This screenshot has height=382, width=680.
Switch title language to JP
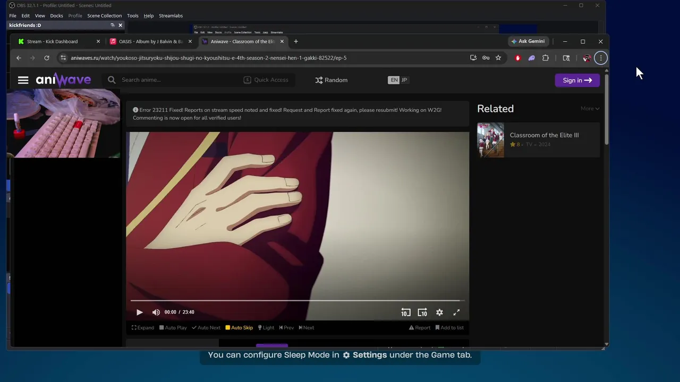[x=404, y=80]
